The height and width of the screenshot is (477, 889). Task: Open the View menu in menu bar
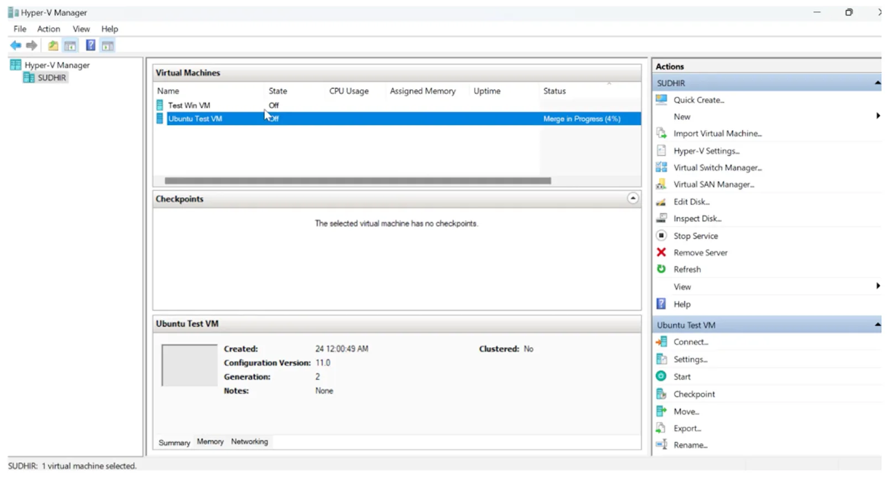(x=81, y=29)
